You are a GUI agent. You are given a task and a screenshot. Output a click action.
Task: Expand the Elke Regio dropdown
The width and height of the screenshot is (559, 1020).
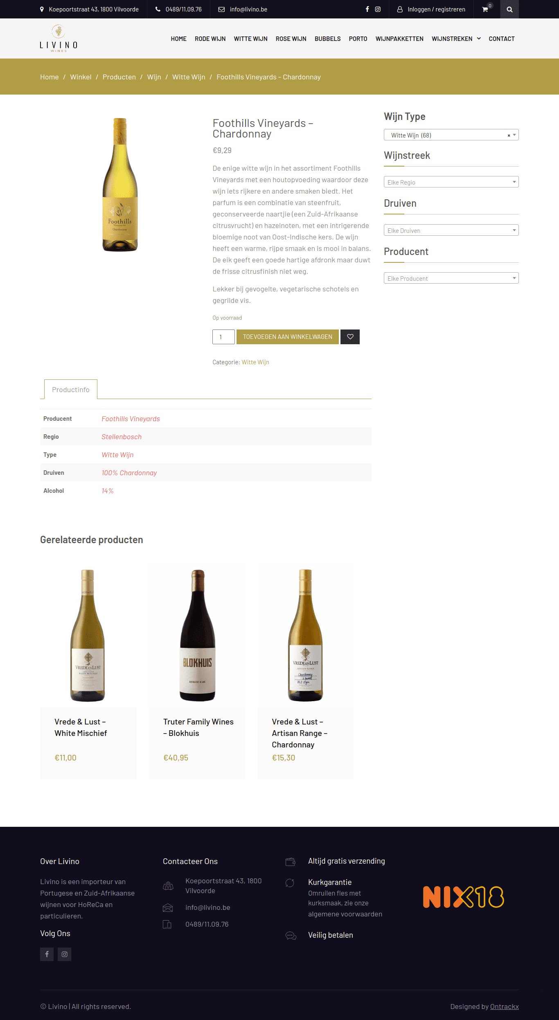click(451, 182)
